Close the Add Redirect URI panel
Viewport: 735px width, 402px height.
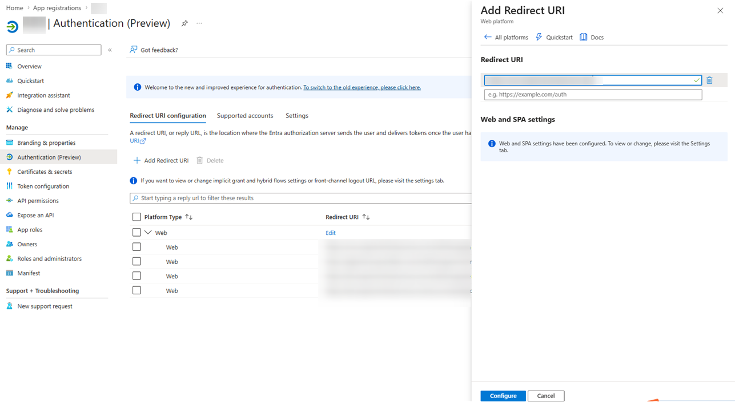coord(720,11)
